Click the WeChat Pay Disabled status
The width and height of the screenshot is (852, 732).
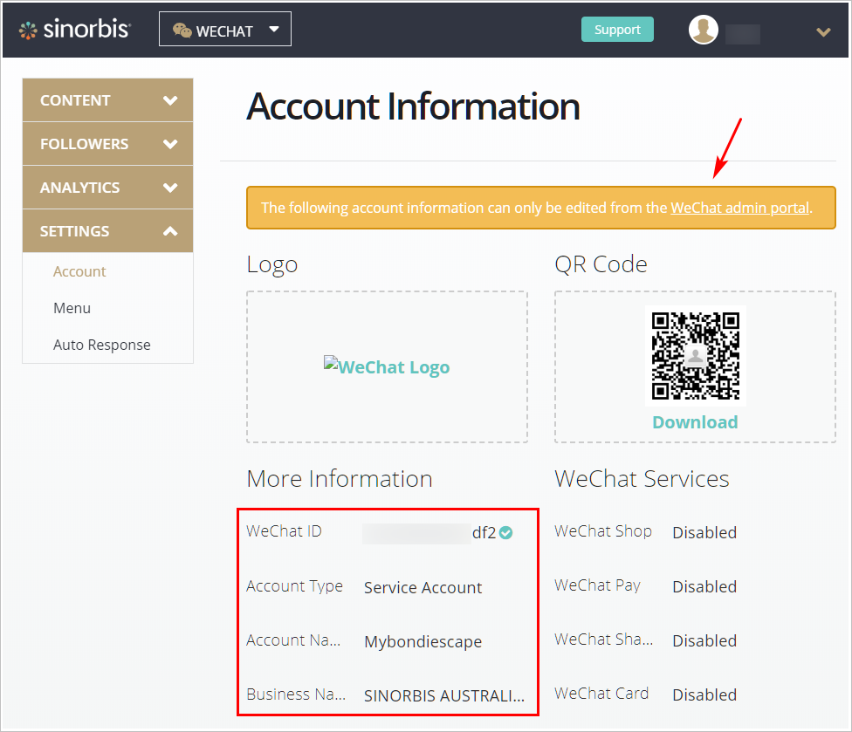click(704, 586)
